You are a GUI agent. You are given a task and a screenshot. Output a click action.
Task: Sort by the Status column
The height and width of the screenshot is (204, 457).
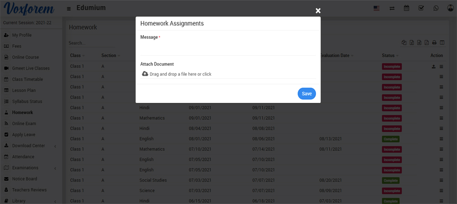coord(388,56)
